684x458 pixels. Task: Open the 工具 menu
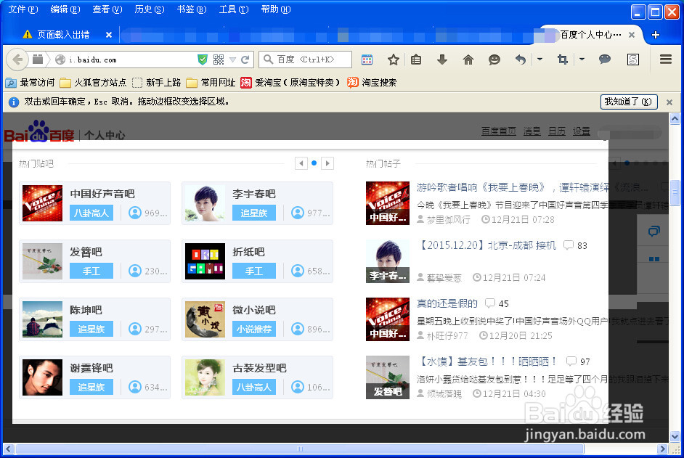coord(234,9)
